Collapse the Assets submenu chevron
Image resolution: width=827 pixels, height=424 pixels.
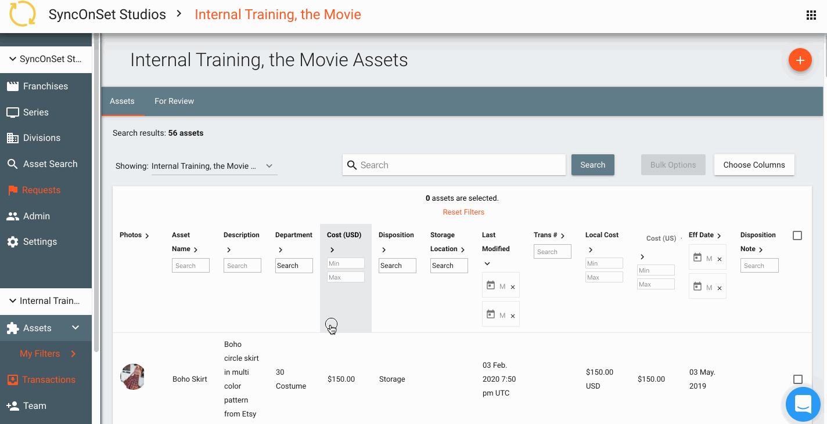(75, 328)
